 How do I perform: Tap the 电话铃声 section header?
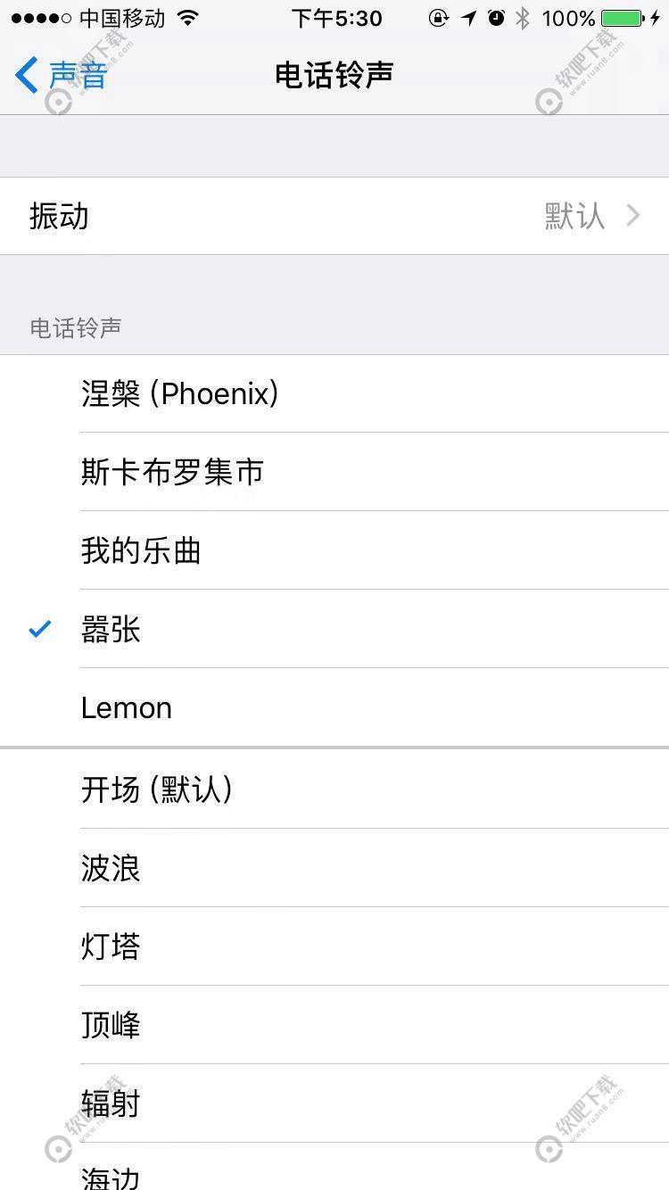75,328
